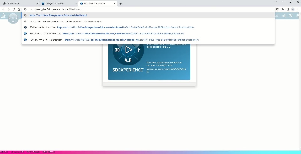Click the 3DEXPERIENCE logo text on the card
The image size is (301, 154).
(128, 70)
